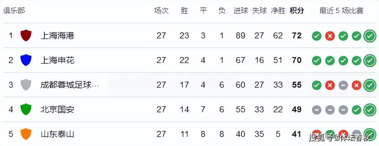Click Shanghai Port's dark red shield crest
The image size is (379, 146).
pos(26,35)
